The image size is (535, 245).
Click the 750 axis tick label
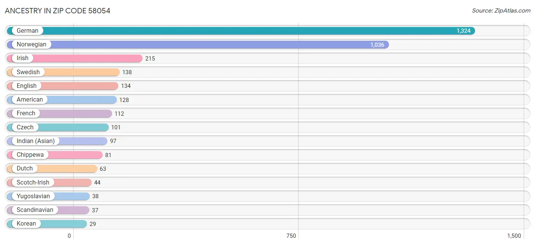pos(291,236)
